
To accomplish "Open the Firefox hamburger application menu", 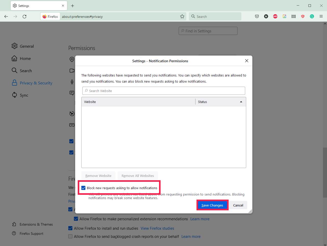I will [x=321, y=16].
